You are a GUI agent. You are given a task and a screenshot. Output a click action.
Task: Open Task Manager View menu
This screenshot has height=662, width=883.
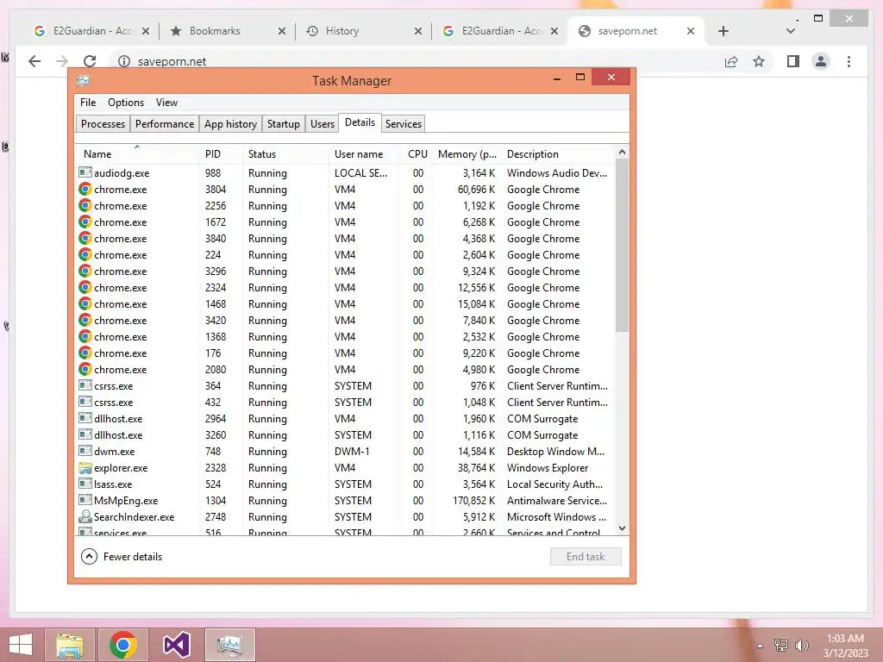coord(166,103)
